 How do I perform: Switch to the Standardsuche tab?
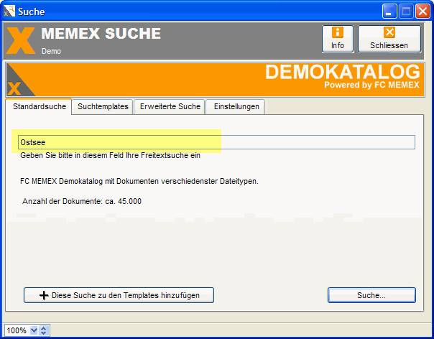(x=40, y=106)
